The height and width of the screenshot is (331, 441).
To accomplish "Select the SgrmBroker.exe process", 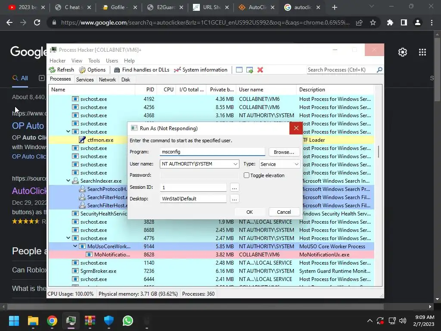I will click(211, 271).
